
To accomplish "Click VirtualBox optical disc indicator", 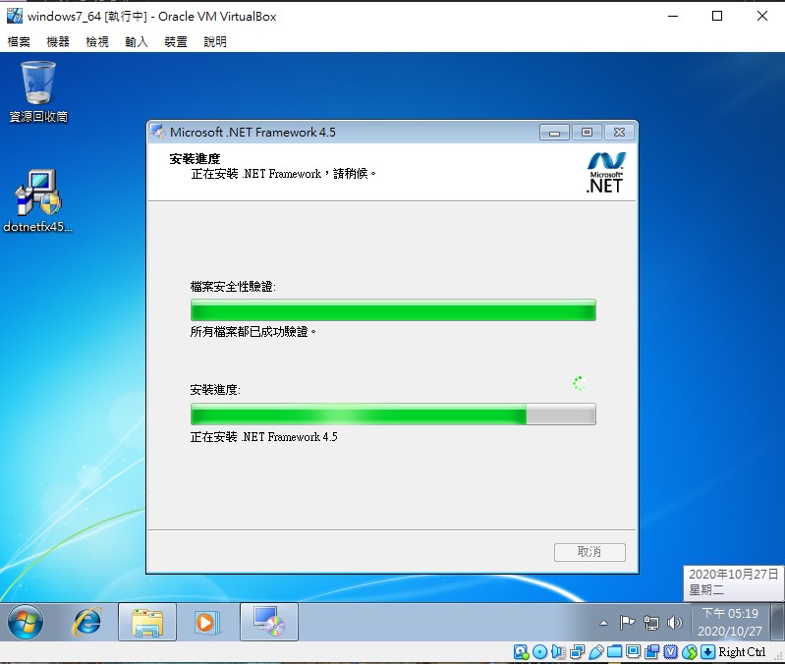I will tap(539, 652).
